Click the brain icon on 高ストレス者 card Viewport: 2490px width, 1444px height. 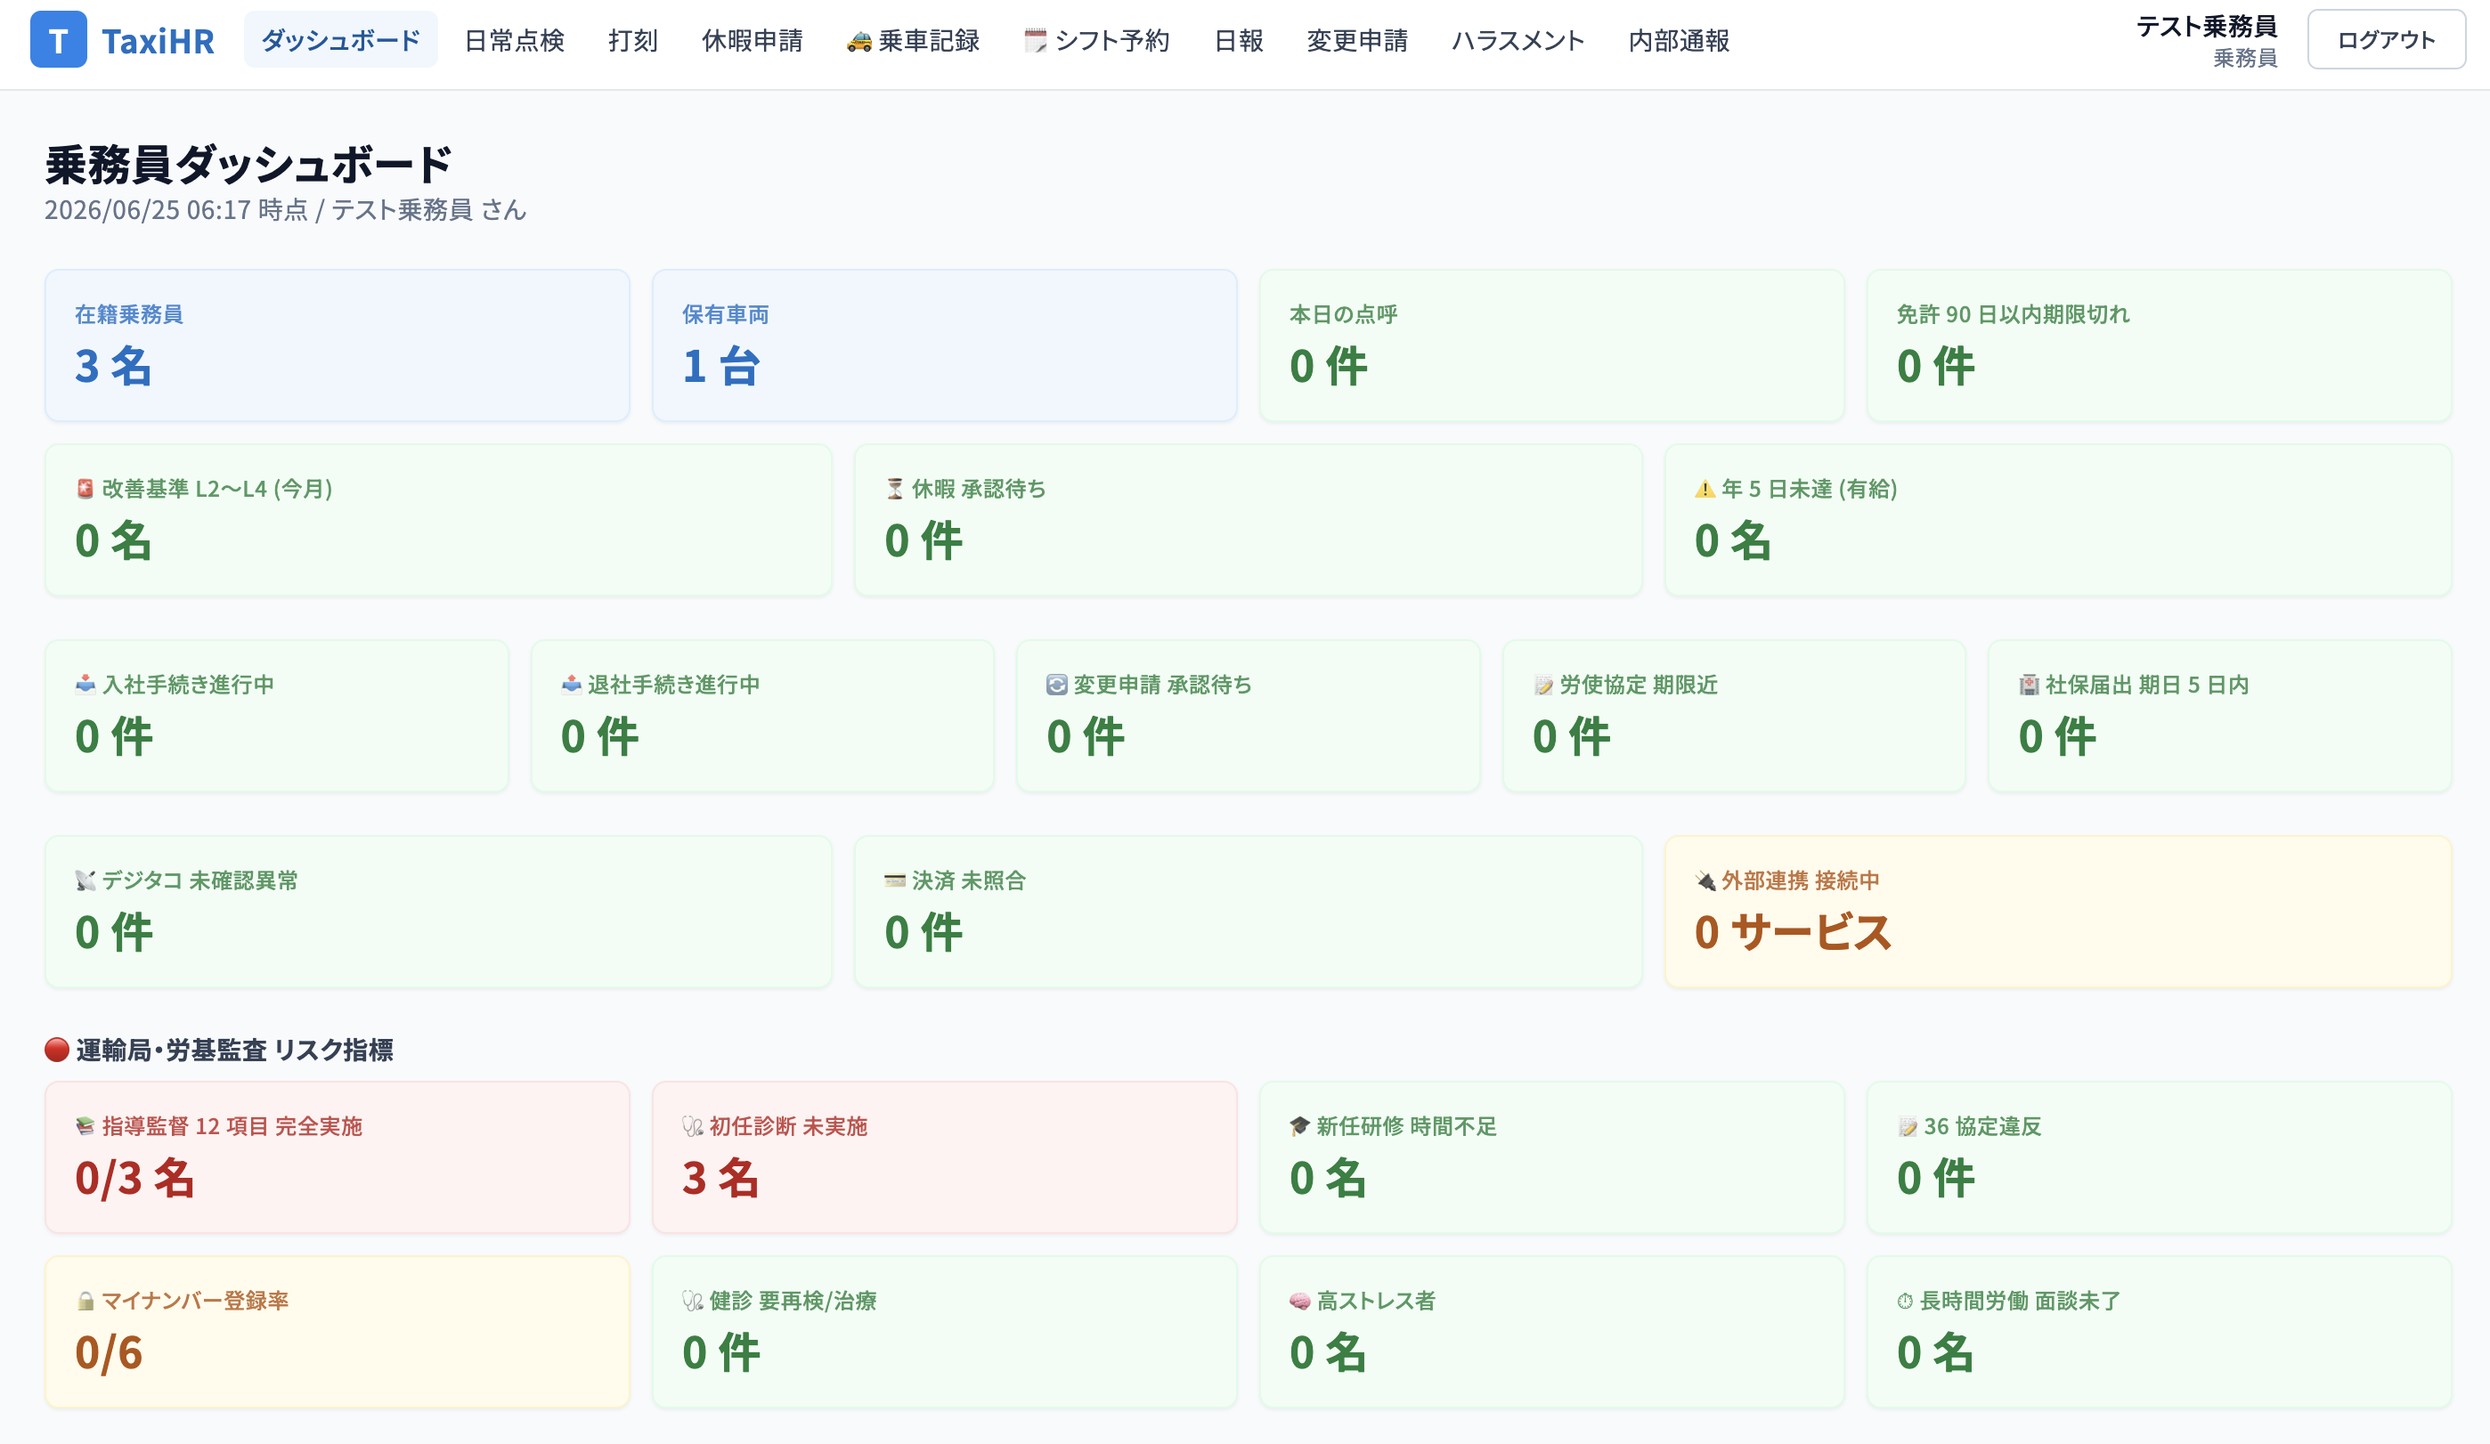(x=1299, y=1300)
